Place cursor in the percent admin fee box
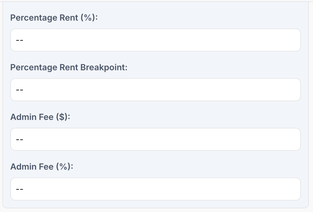Image resolution: width=313 pixels, height=212 pixels. point(155,189)
